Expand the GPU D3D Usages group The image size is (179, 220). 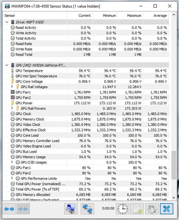(x=12, y=162)
